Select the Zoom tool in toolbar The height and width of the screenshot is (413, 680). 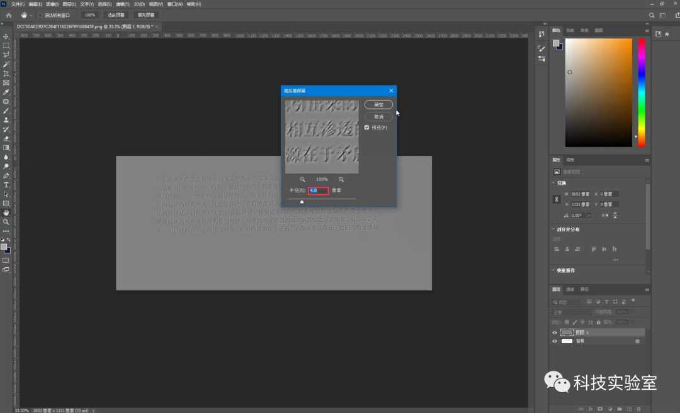(6, 222)
